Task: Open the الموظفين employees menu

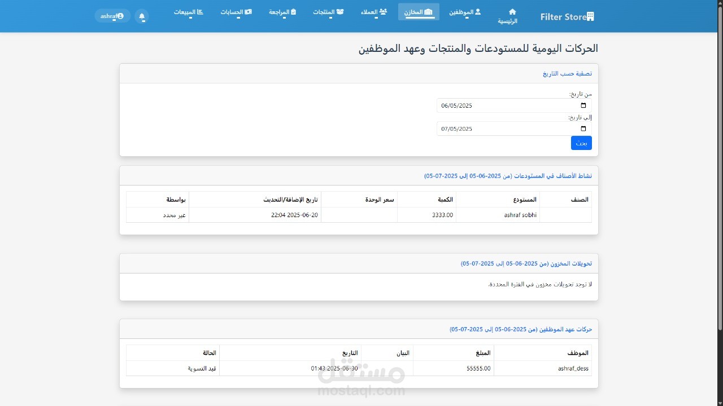Action: click(465, 12)
